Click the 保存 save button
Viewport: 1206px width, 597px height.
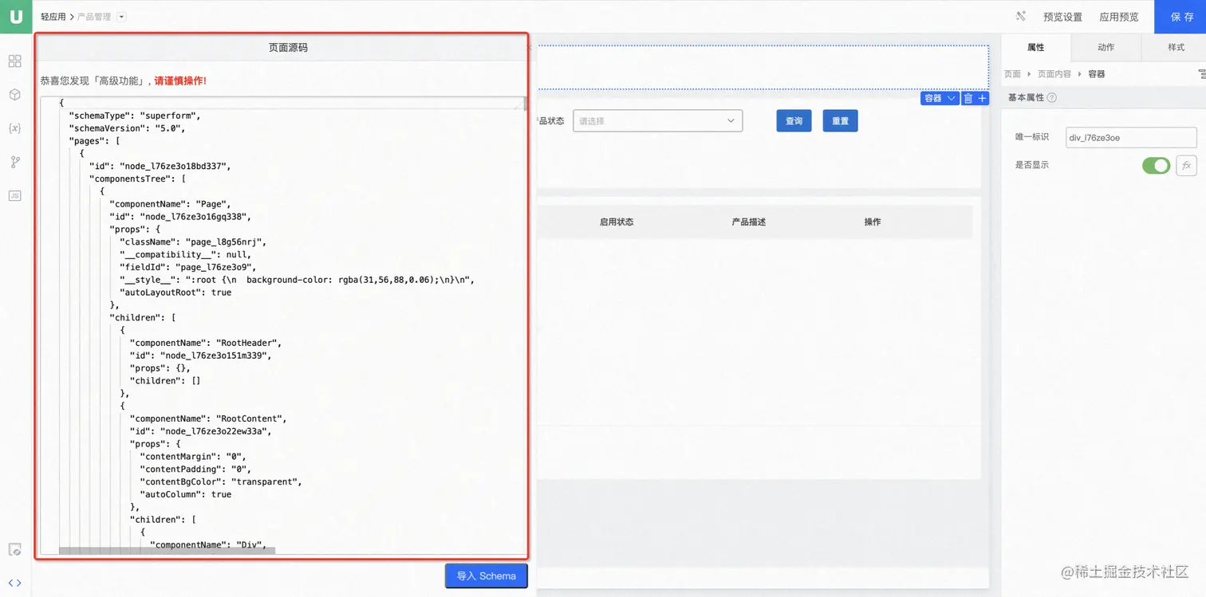point(1180,17)
